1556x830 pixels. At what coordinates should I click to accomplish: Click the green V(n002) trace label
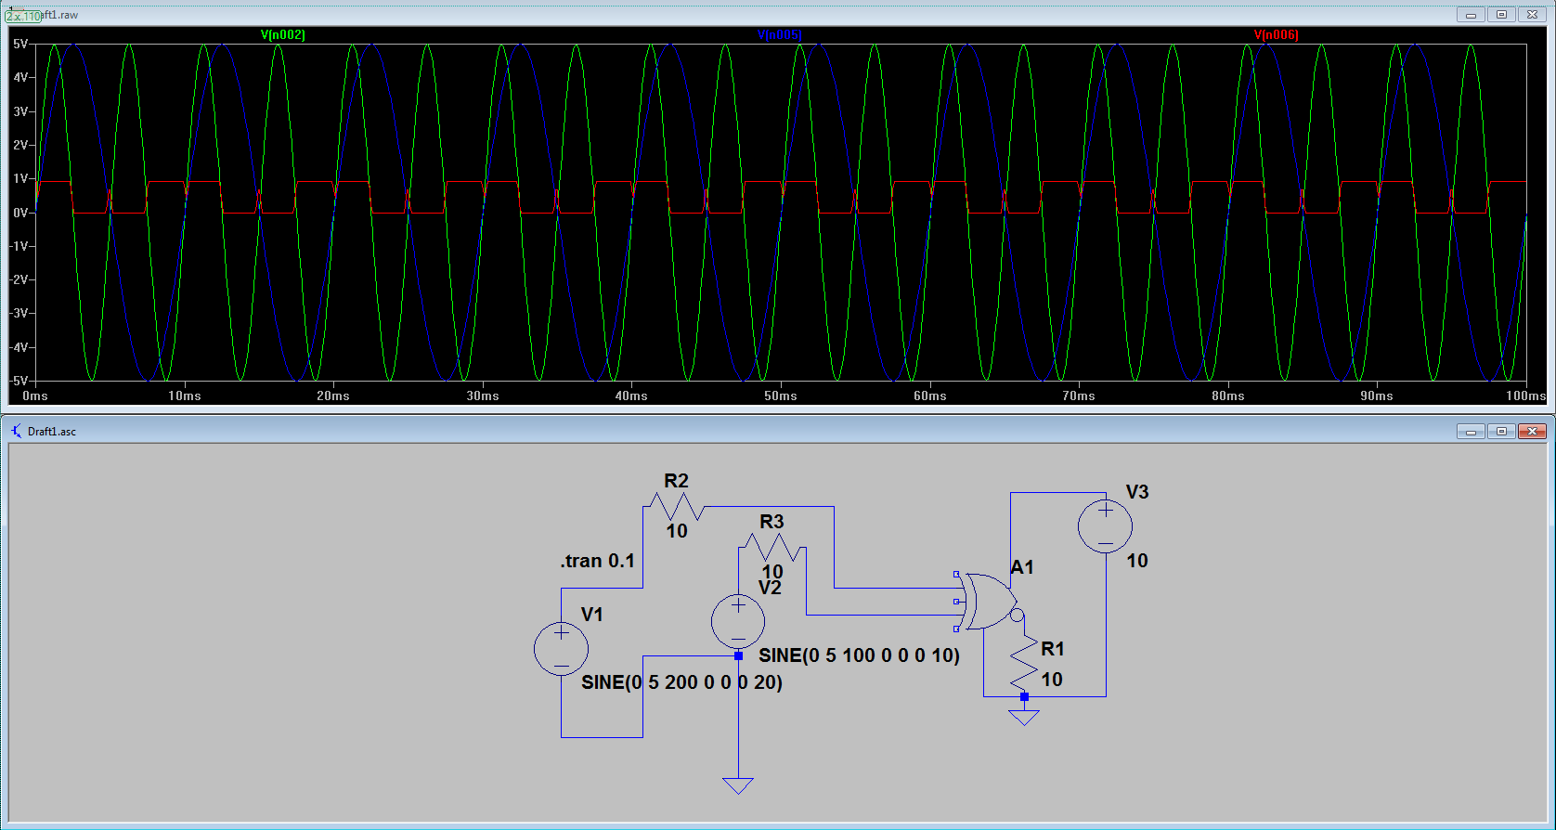[283, 35]
